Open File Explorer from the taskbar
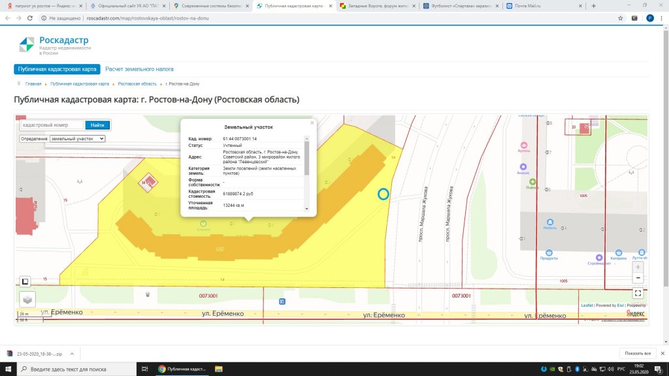This screenshot has width=669, height=376. pyautogui.click(x=218, y=369)
